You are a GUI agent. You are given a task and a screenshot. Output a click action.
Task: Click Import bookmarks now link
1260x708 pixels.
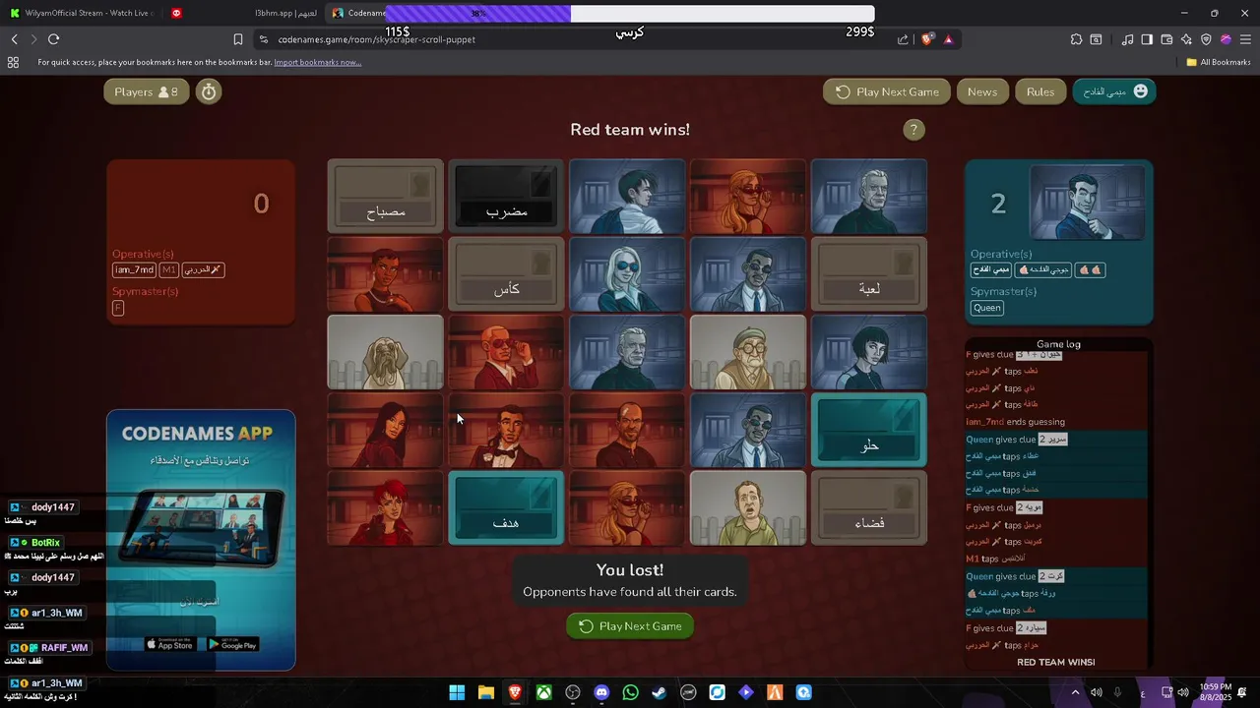point(317,62)
